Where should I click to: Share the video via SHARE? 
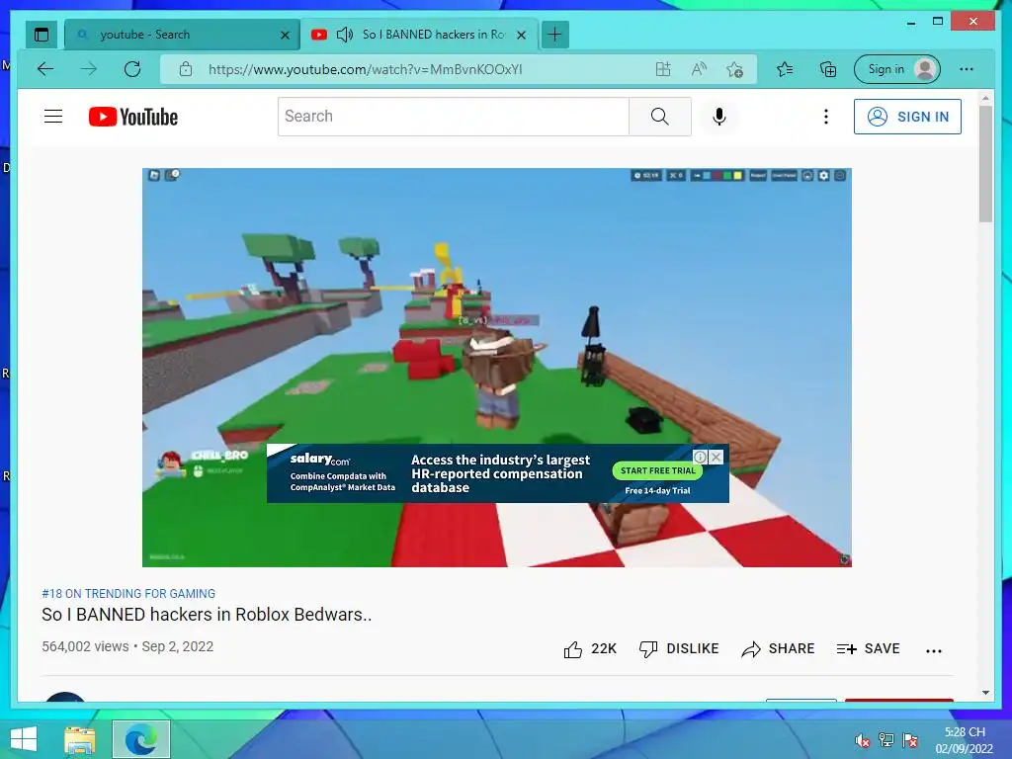point(778,648)
